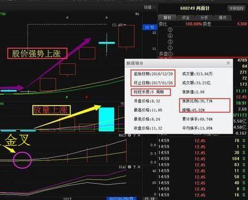Select sell level 1 circle marker
This screenshot has width=248, height=200.
[x=170, y=54]
